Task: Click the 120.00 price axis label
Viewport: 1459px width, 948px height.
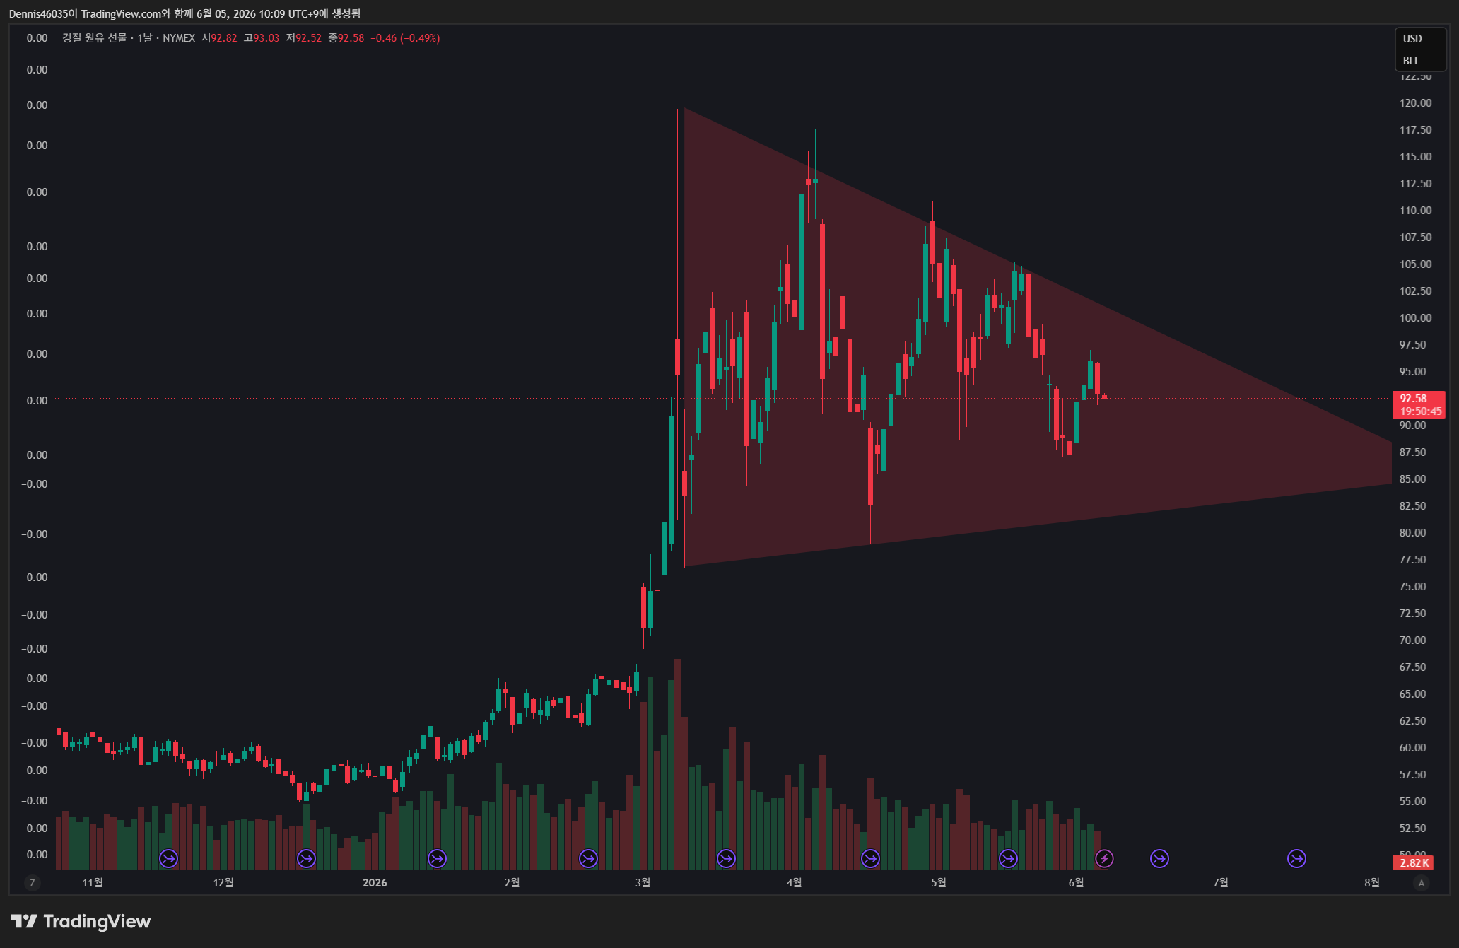Action: pos(1415,103)
